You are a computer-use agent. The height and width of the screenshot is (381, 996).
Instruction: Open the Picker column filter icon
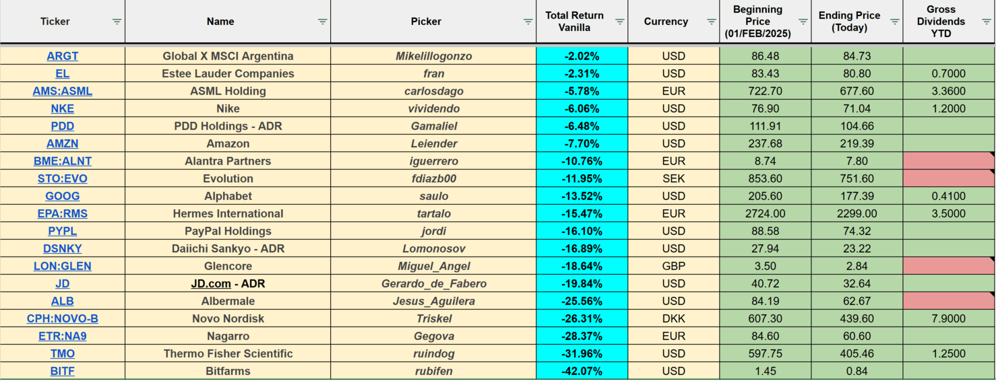point(528,22)
